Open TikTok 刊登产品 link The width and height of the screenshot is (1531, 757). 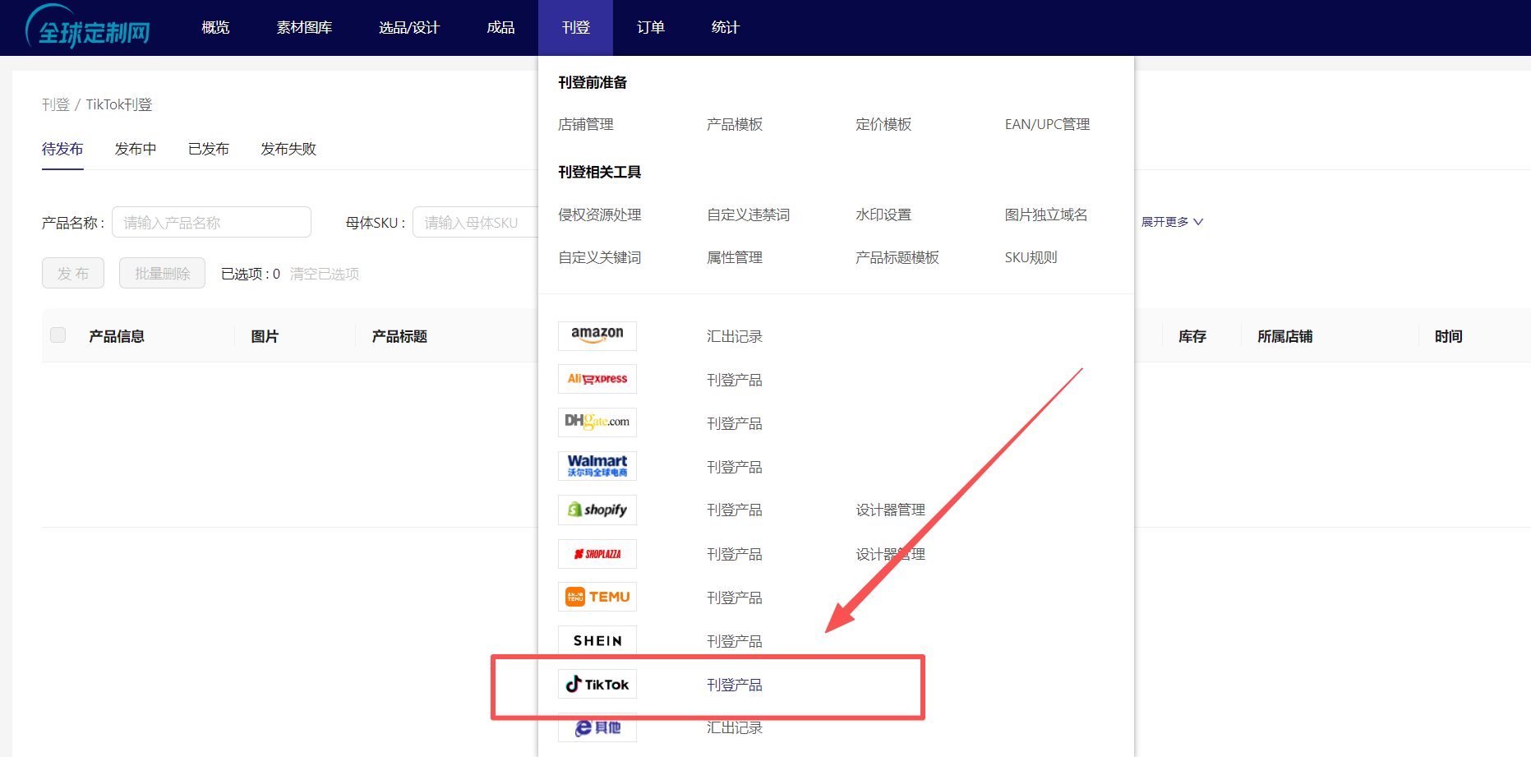[734, 685]
